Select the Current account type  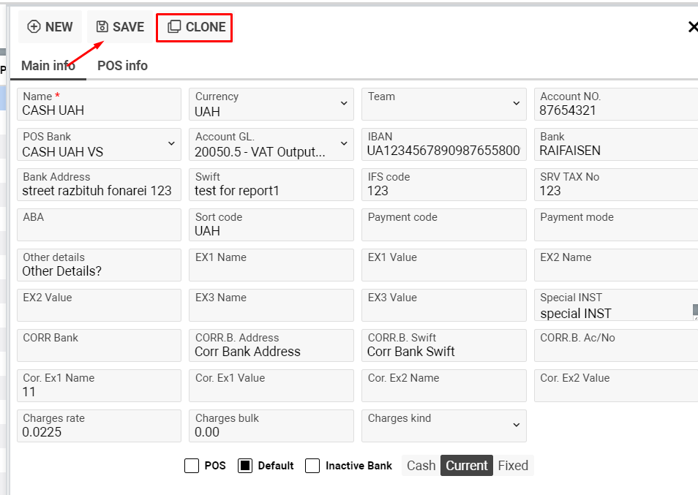pos(467,466)
